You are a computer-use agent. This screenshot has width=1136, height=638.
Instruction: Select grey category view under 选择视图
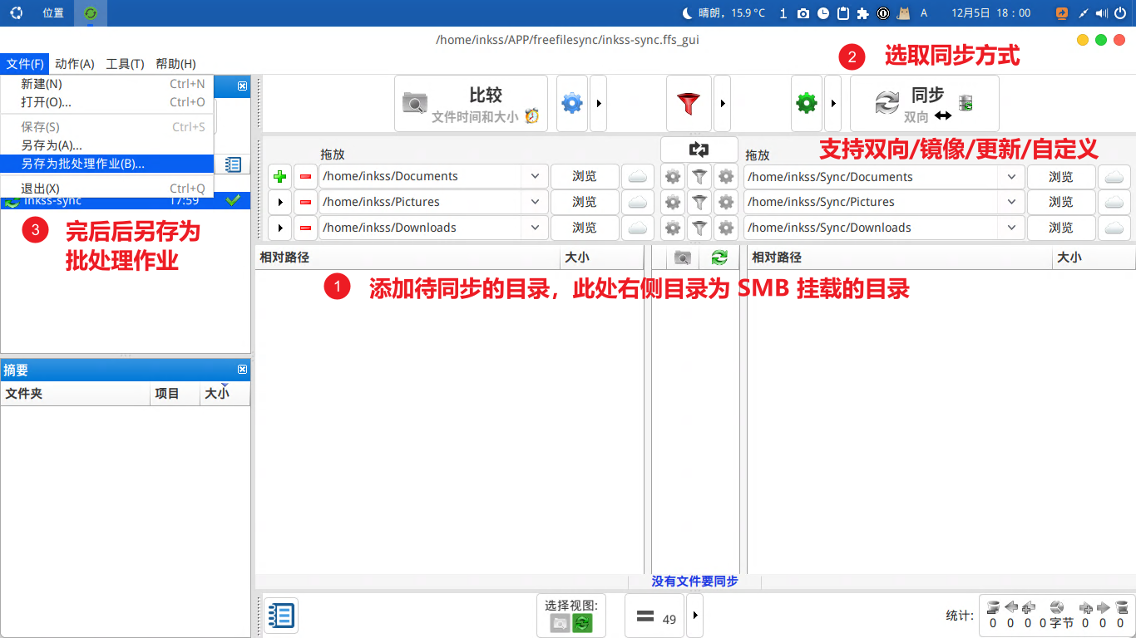tap(561, 623)
